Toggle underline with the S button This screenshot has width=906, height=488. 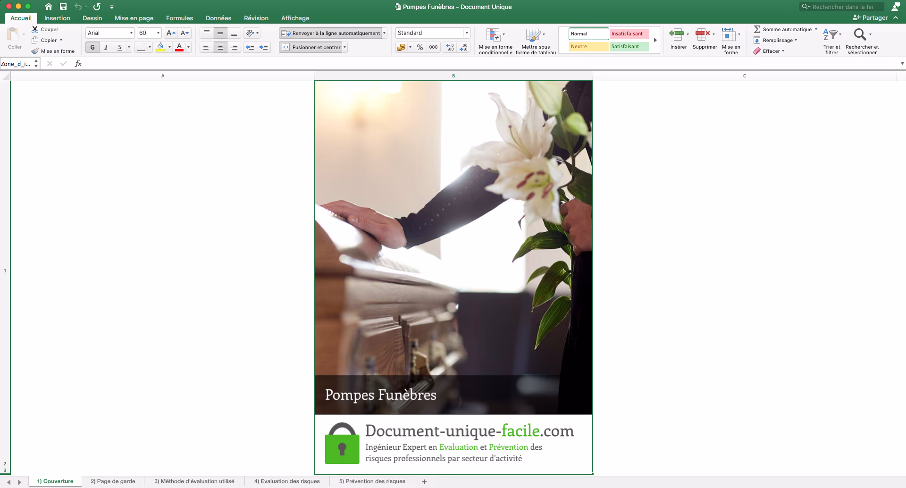coord(120,47)
